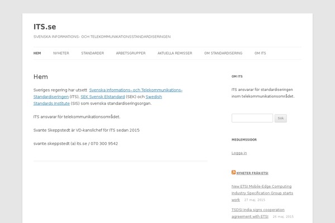The image size is (335, 223).
Task: Click the date 27 maj, 2015
Action: tap(255, 200)
